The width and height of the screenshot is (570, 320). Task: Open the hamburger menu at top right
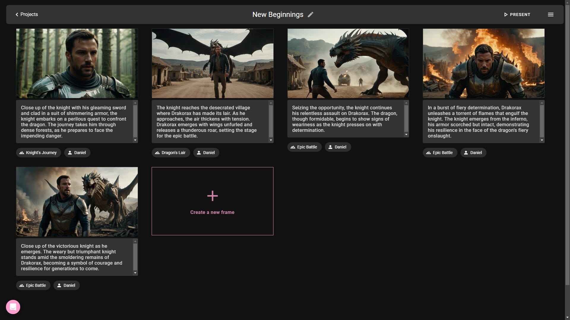pyautogui.click(x=551, y=14)
